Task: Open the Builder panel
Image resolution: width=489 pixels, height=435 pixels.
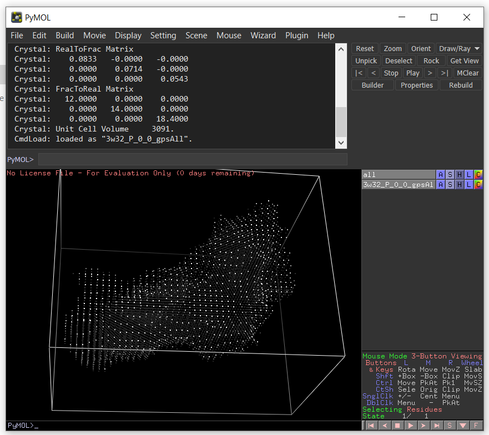Action: [x=372, y=84]
